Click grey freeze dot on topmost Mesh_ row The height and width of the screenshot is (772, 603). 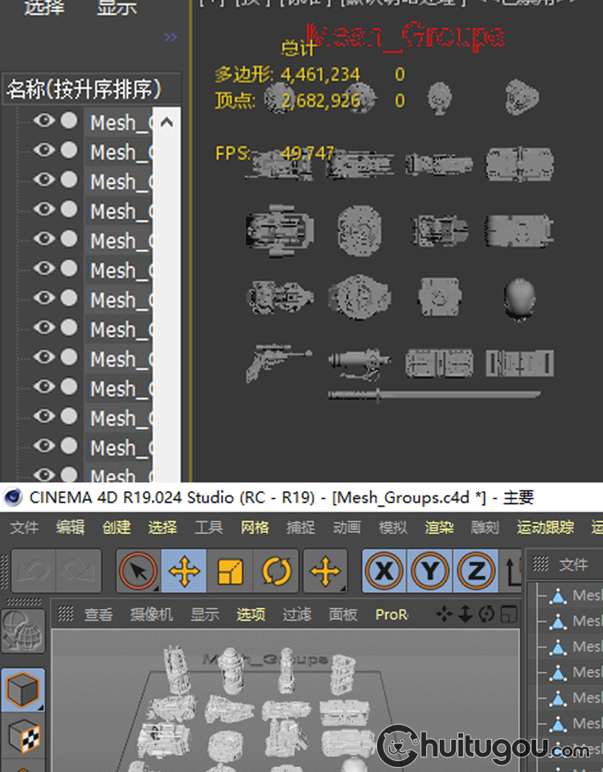pyautogui.click(x=69, y=121)
